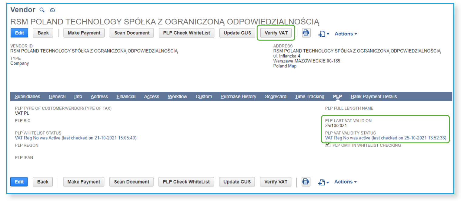Open the Subsidiaries tab
This screenshot has height=201, width=461.
coord(27,97)
